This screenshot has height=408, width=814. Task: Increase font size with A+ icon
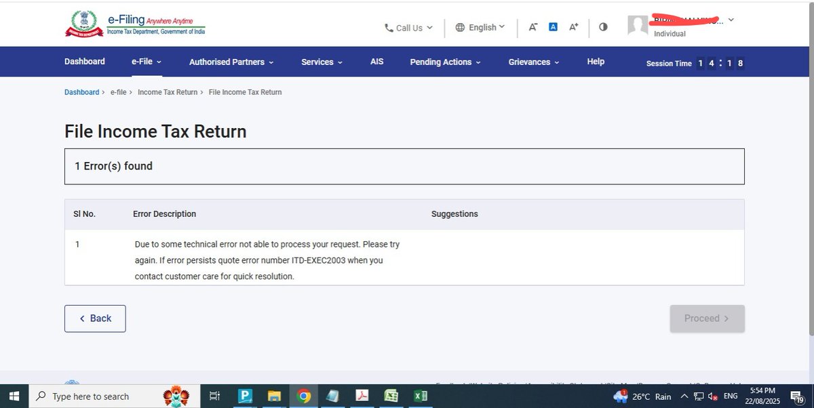pyautogui.click(x=574, y=27)
